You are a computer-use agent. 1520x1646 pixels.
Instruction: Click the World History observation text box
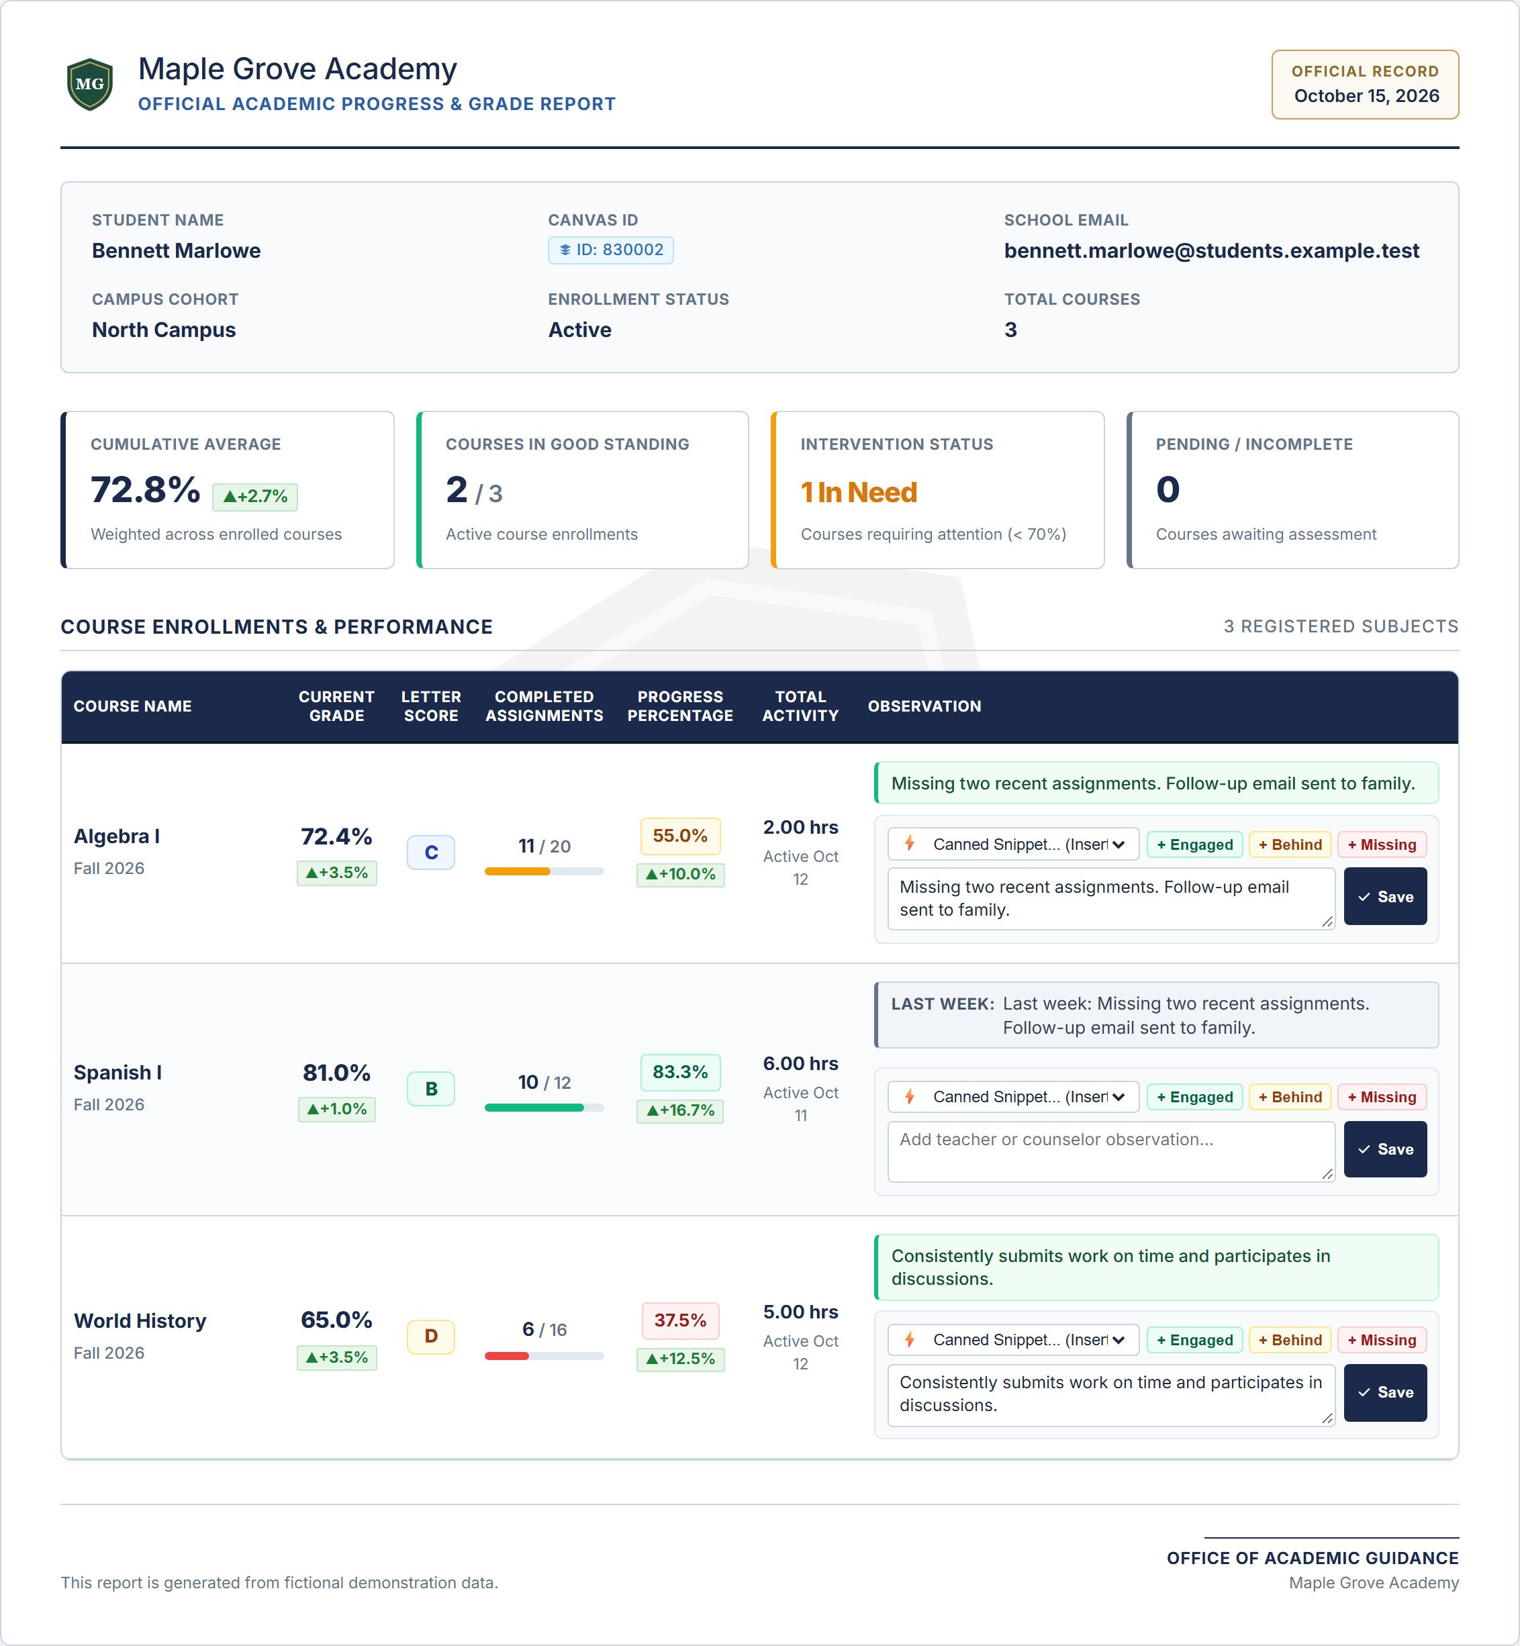coord(1111,1394)
